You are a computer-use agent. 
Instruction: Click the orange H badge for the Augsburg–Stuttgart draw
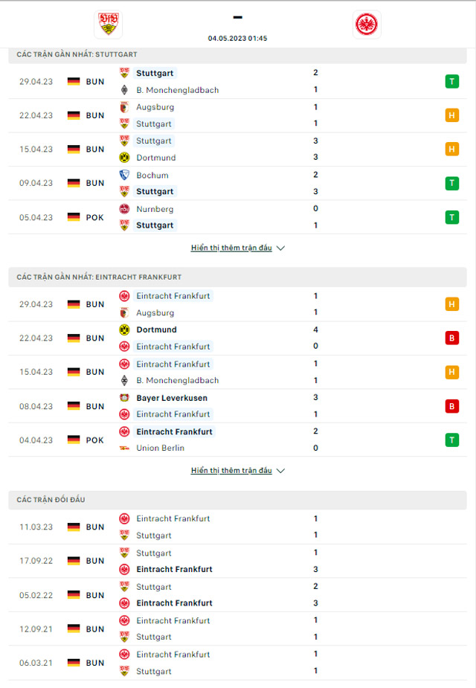(452, 115)
